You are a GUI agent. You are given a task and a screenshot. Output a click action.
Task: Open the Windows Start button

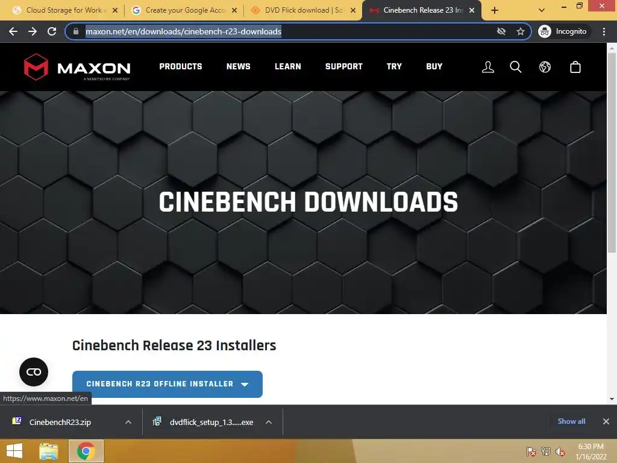[x=14, y=451]
